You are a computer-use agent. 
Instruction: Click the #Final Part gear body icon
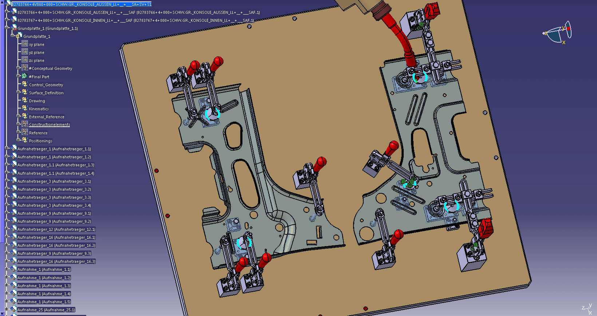tap(25, 76)
